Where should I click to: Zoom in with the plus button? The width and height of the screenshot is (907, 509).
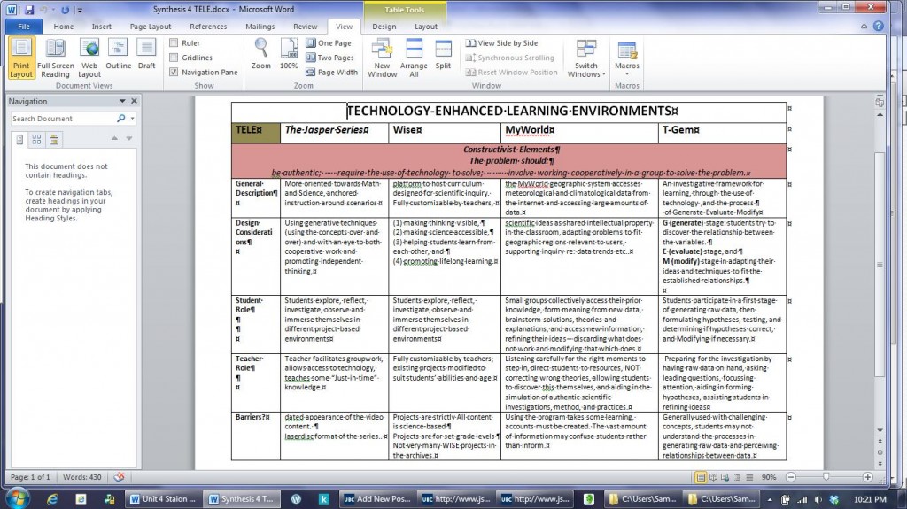867,477
